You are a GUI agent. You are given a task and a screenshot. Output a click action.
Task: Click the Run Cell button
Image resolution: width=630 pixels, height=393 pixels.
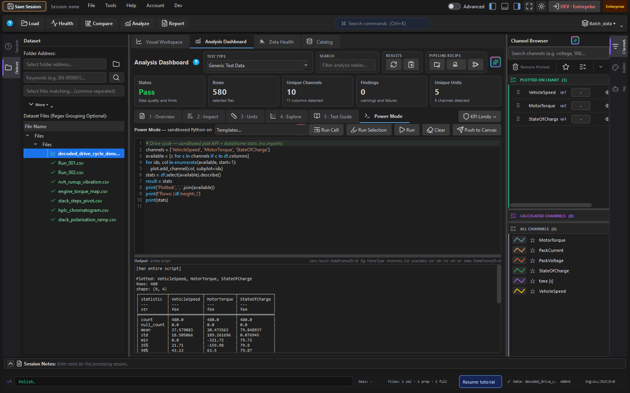tap(326, 130)
